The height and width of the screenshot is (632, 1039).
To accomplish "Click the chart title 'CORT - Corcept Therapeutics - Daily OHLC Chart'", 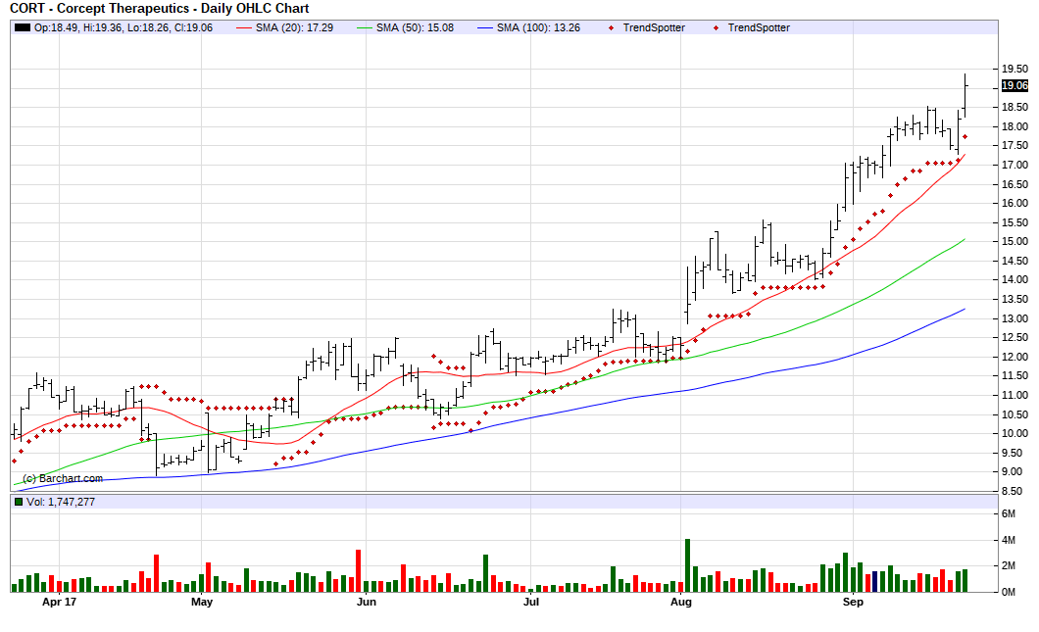I will click(159, 9).
